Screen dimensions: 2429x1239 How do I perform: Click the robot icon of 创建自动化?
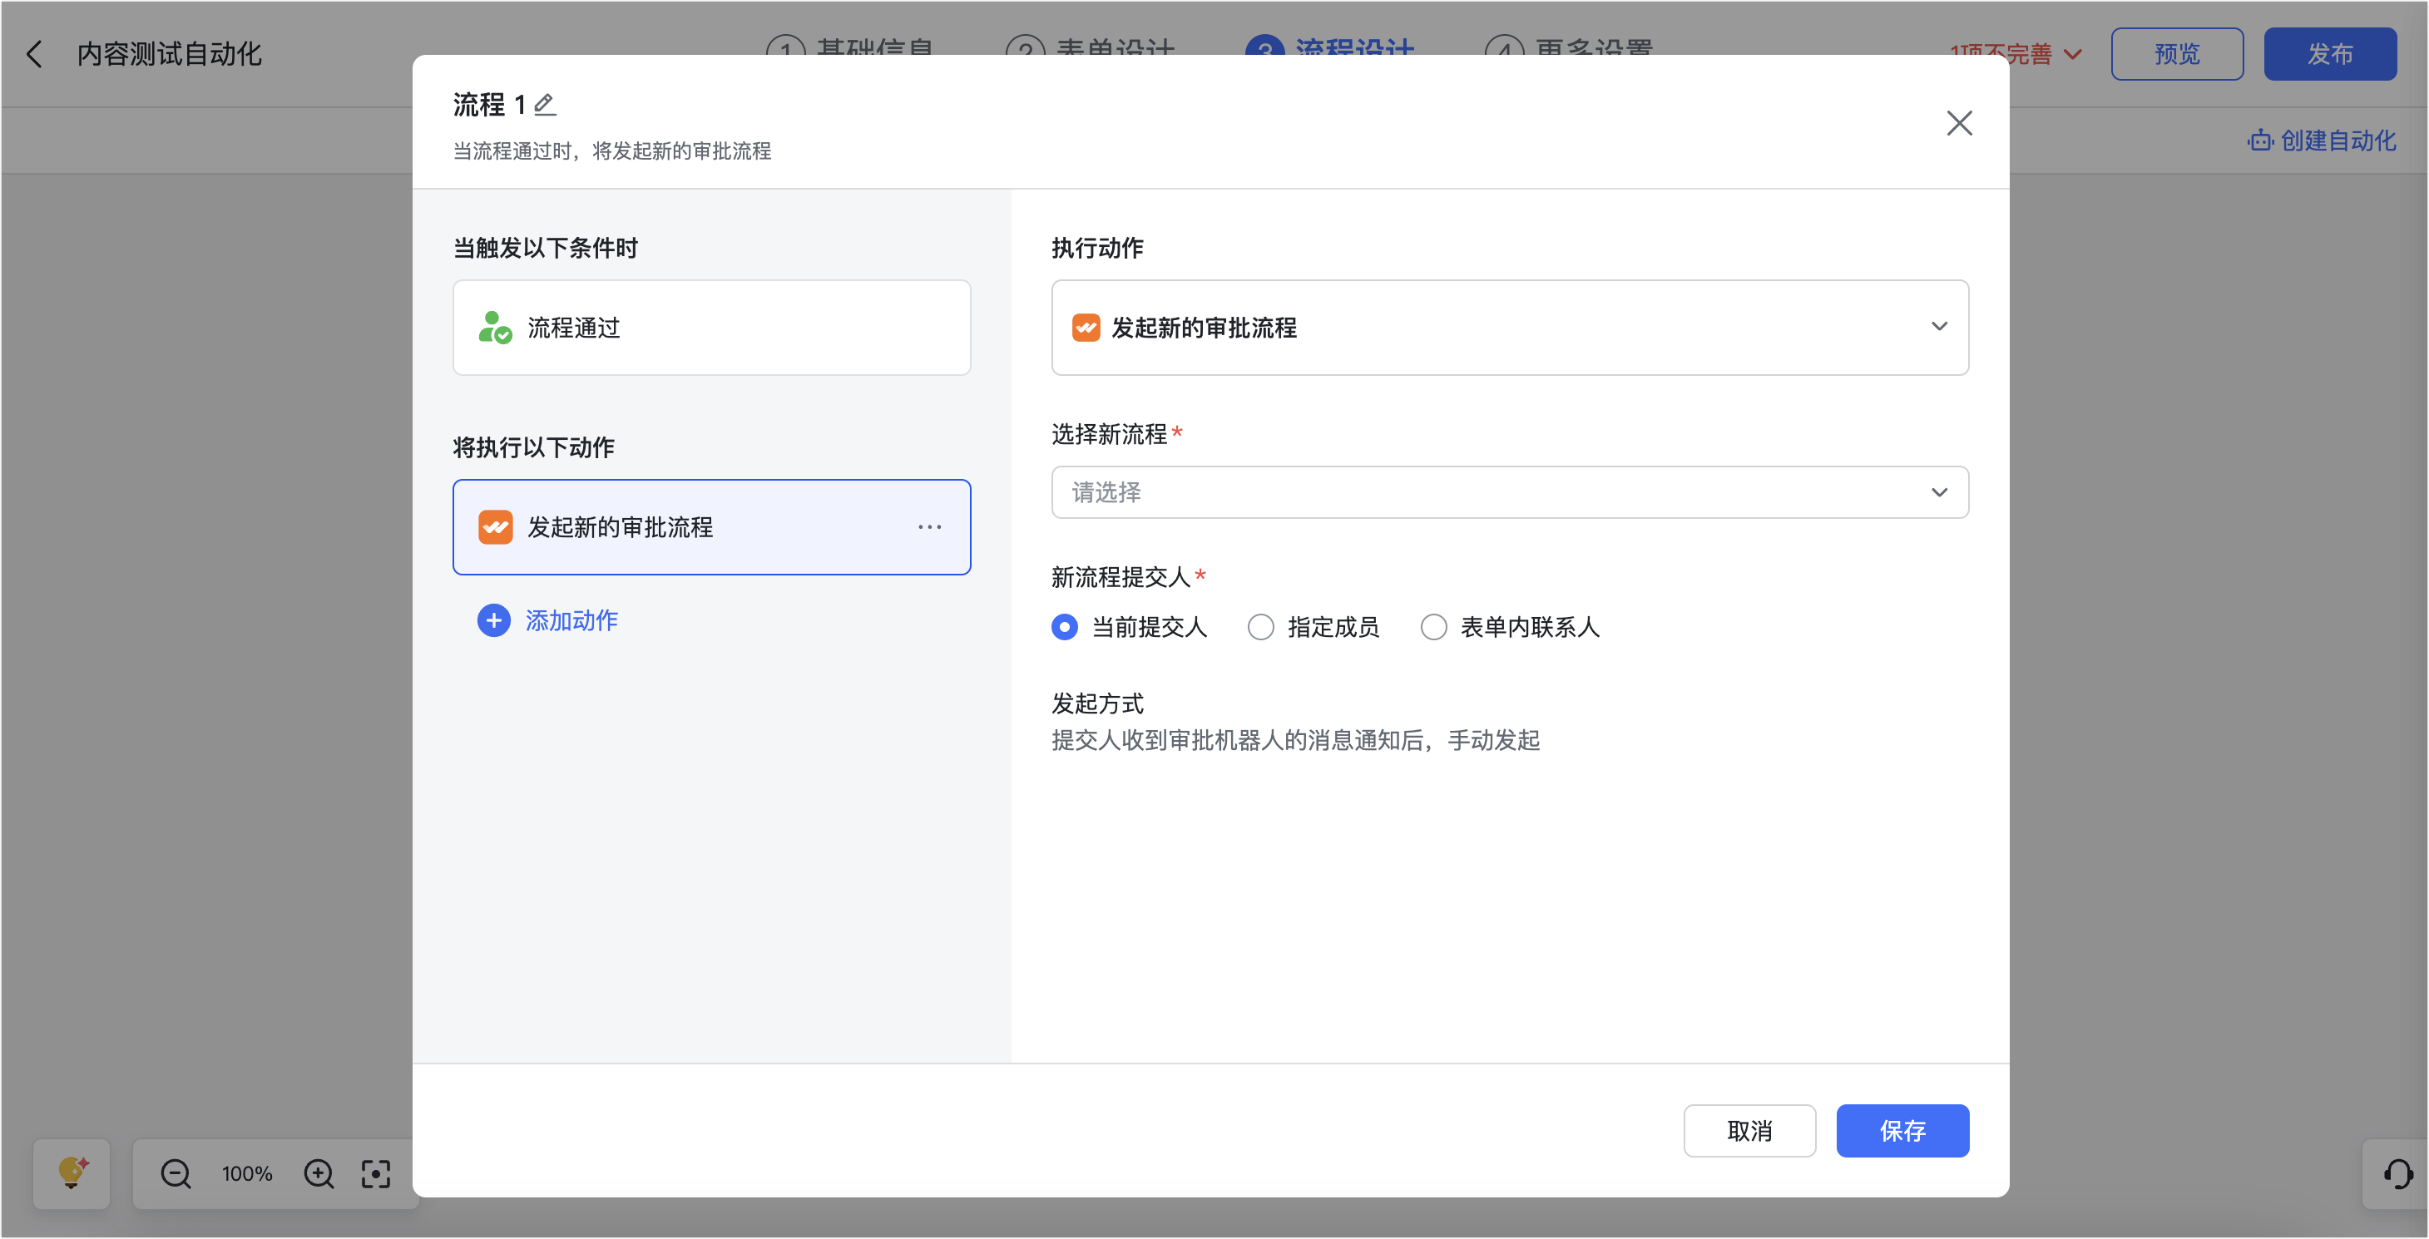(x=2259, y=141)
